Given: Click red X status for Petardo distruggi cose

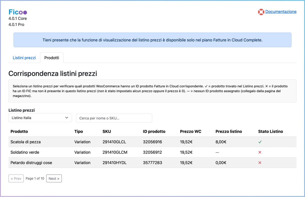Looking at the screenshot, I should pyautogui.click(x=260, y=163).
